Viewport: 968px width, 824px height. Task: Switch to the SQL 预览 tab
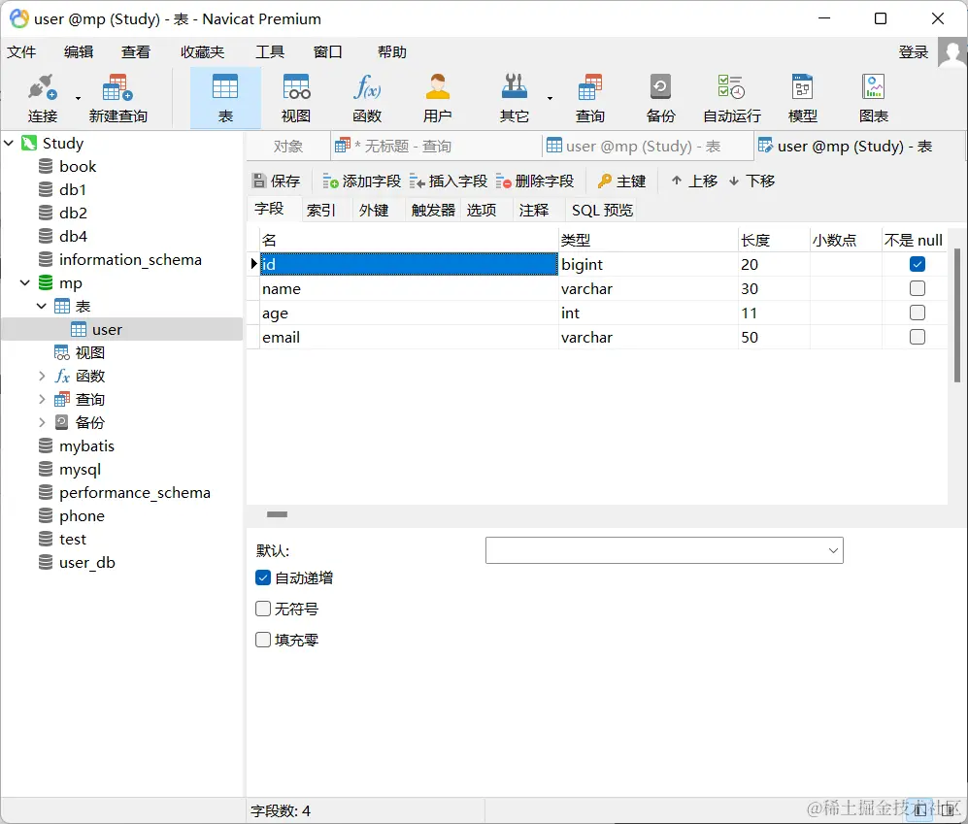[x=603, y=210]
